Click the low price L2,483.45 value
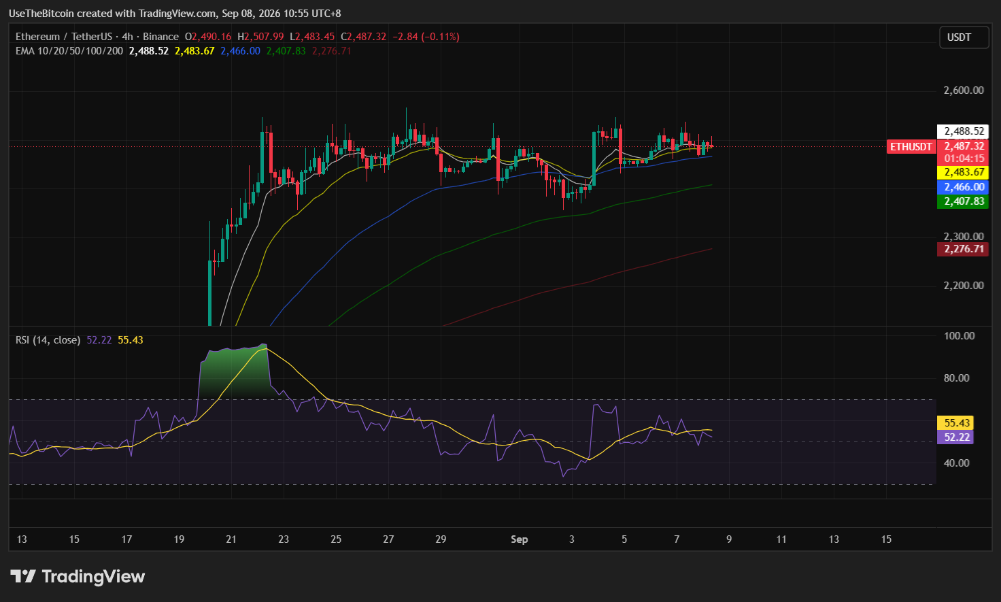The width and height of the screenshot is (1001, 602). click(312, 37)
